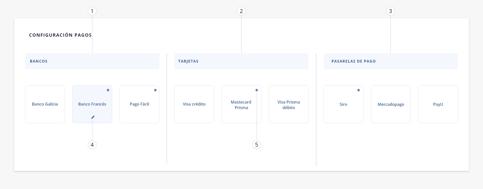The image size is (483, 189).
Task: Click the Bancos section header
Action: [92, 61]
